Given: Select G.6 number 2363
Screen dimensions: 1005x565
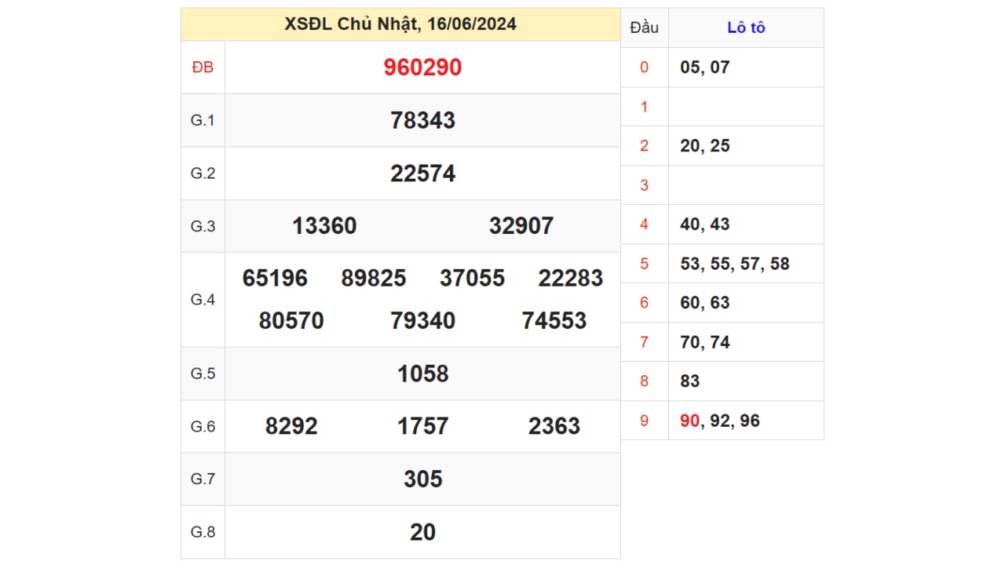Looking at the screenshot, I should (x=554, y=426).
